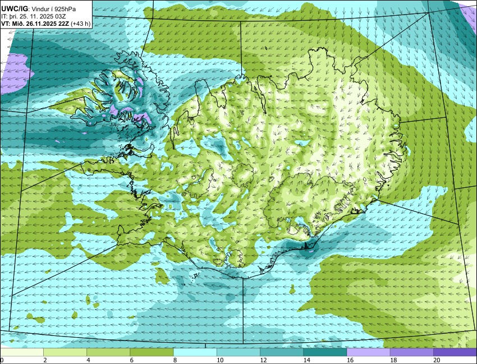The height and width of the screenshot is (364, 477).
Task: Click the legend number '0'
Action: point(2,360)
